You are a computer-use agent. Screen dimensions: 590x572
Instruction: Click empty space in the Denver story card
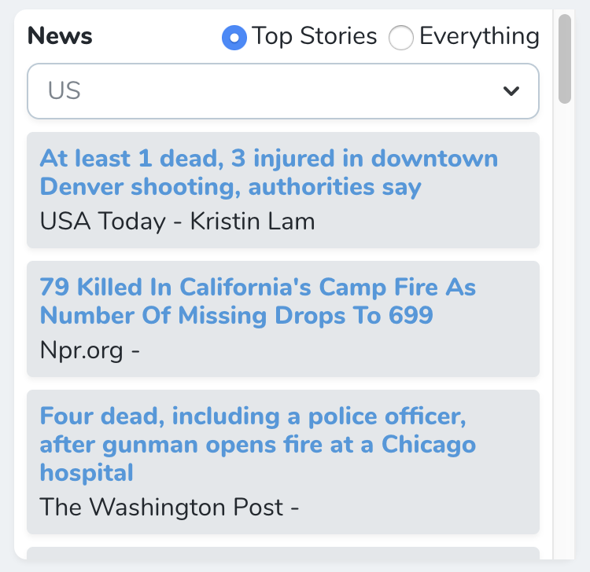point(441,224)
